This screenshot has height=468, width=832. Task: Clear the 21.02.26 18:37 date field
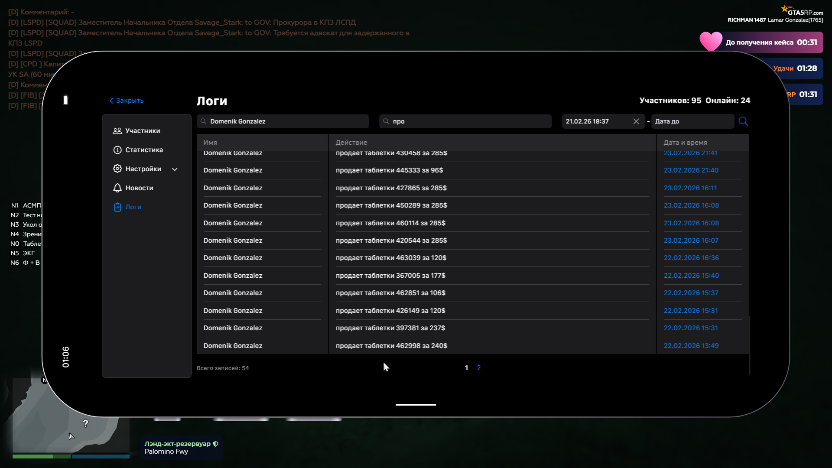click(x=636, y=121)
